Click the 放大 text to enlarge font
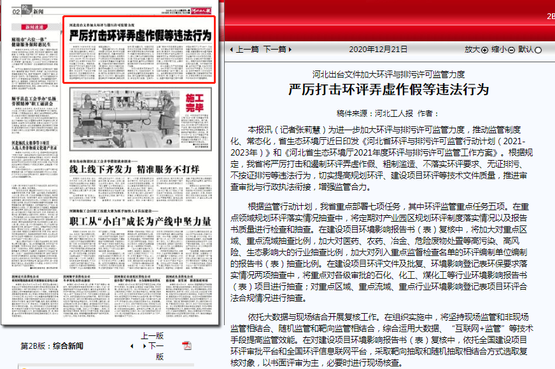This screenshot has height=369, width=555. [x=472, y=50]
